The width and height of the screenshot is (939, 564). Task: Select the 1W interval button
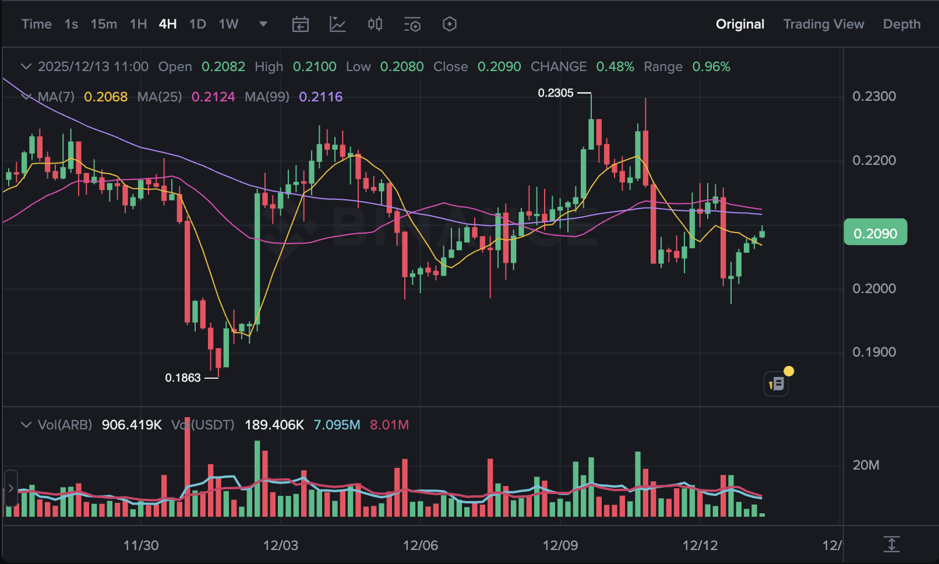click(x=228, y=24)
